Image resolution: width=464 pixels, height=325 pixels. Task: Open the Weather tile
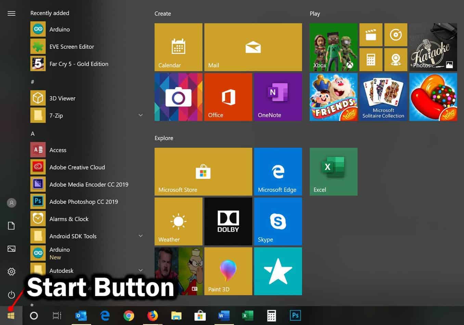178,221
